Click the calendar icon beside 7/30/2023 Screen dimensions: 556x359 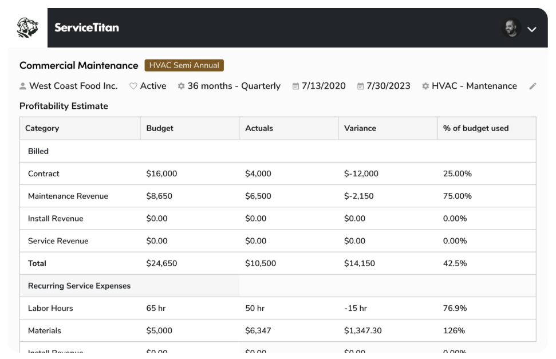coord(360,86)
